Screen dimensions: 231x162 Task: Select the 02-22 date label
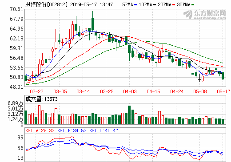36,91
